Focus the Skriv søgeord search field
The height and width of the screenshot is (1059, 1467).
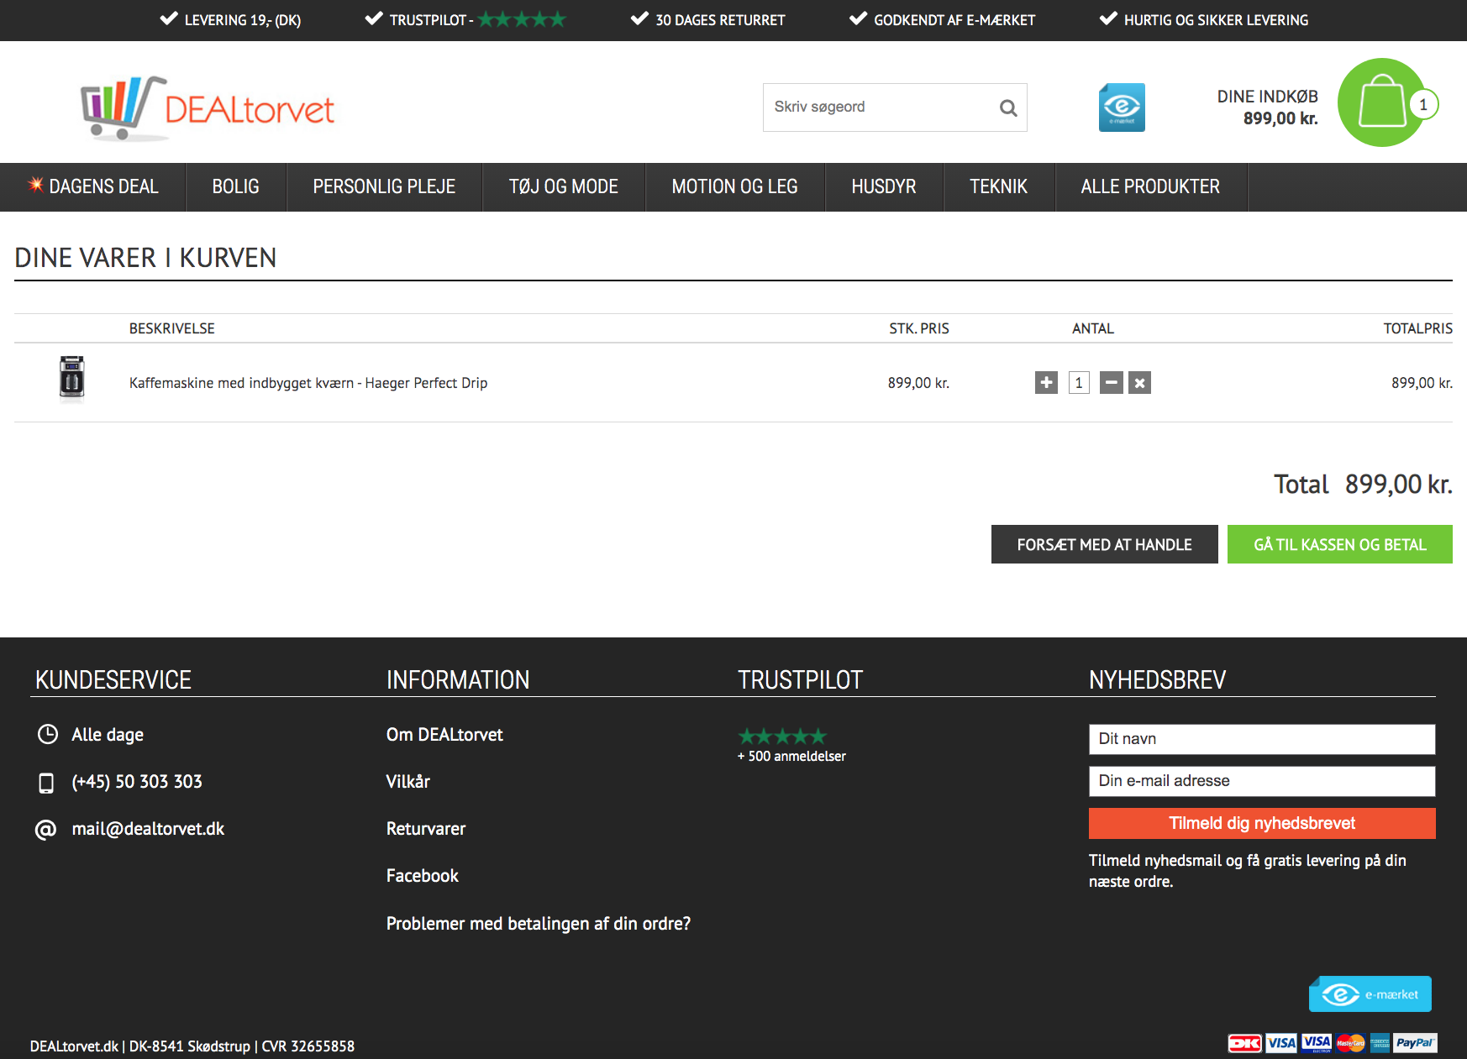click(878, 107)
